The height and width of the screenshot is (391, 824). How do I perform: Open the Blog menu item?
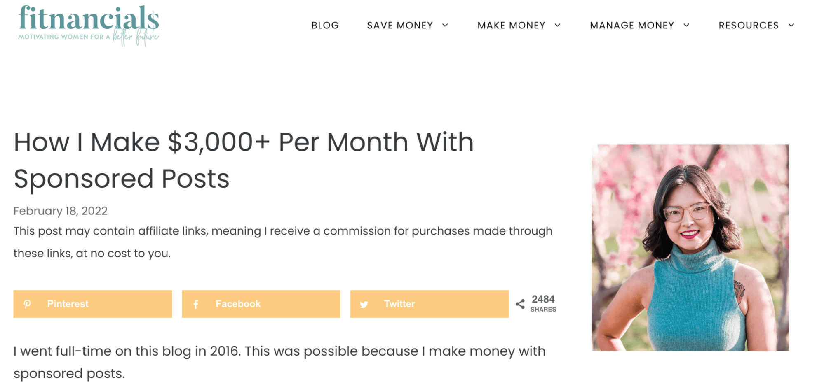(x=325, y=26)
